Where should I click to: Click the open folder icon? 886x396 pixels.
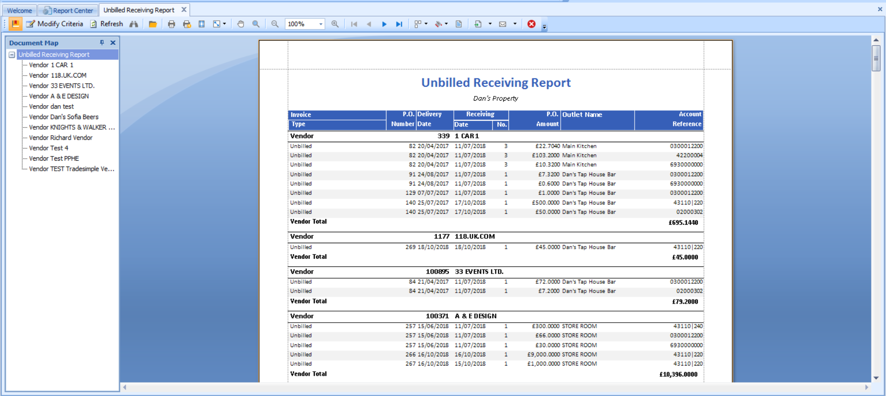153,24
